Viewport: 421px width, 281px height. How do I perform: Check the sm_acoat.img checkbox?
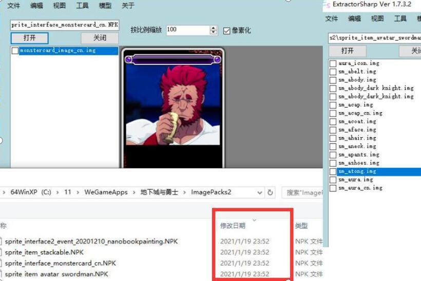[333, 121]
